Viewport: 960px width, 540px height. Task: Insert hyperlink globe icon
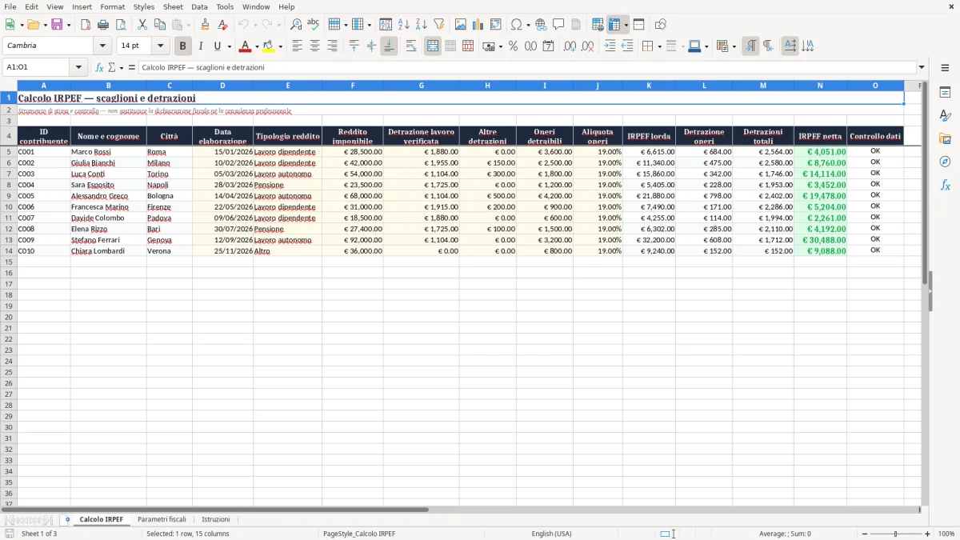(x=542, y=25)
